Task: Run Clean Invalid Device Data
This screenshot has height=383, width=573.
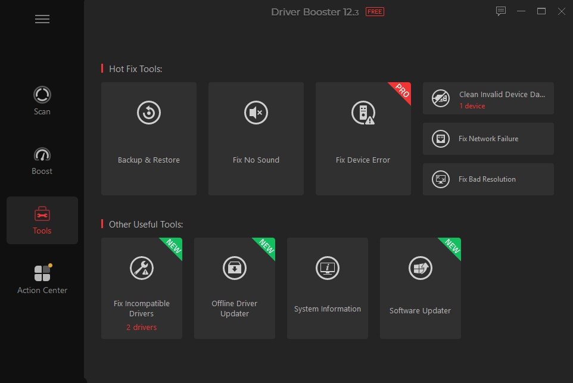Action: [488, 98]
